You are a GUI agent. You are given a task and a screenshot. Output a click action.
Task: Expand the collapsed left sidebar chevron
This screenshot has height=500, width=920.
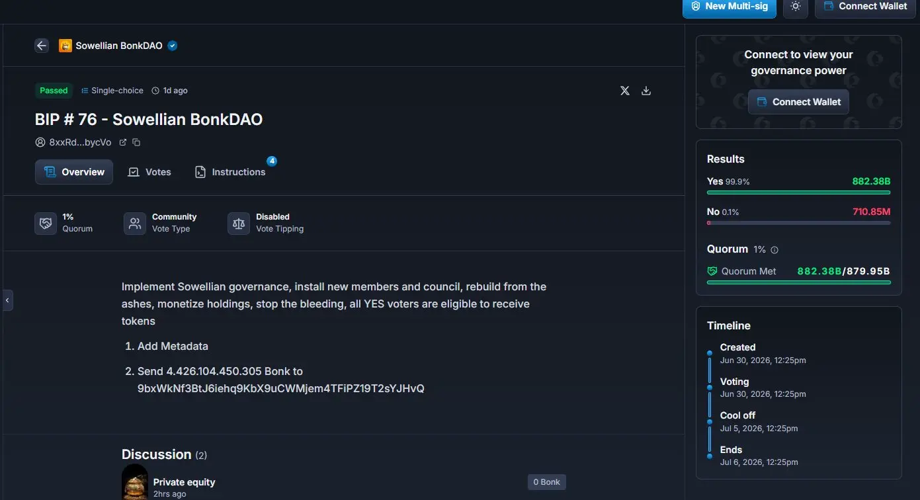(x=7, y=300)
